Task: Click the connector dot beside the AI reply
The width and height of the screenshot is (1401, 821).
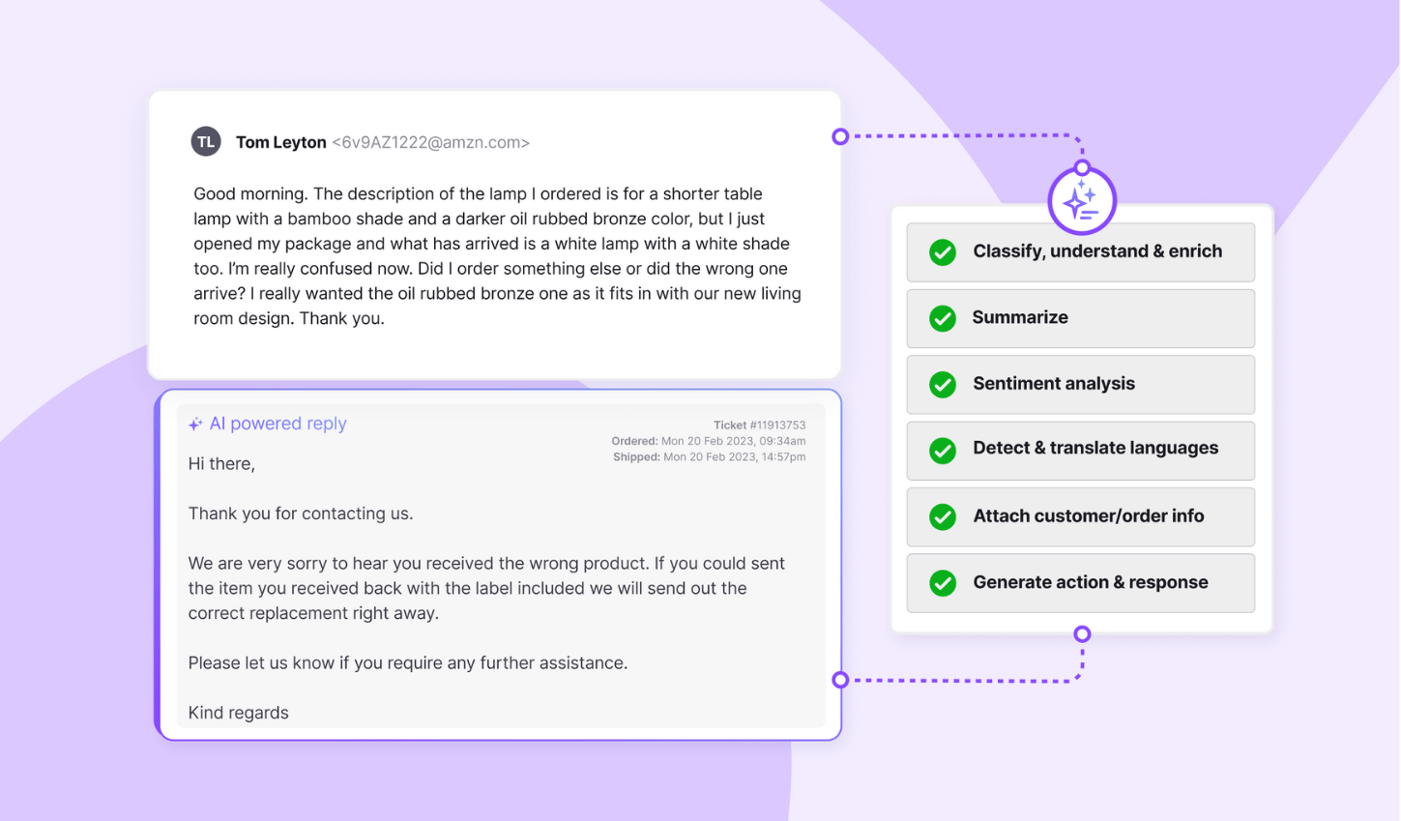Action: pyautogui.click(x=840, y=680)
